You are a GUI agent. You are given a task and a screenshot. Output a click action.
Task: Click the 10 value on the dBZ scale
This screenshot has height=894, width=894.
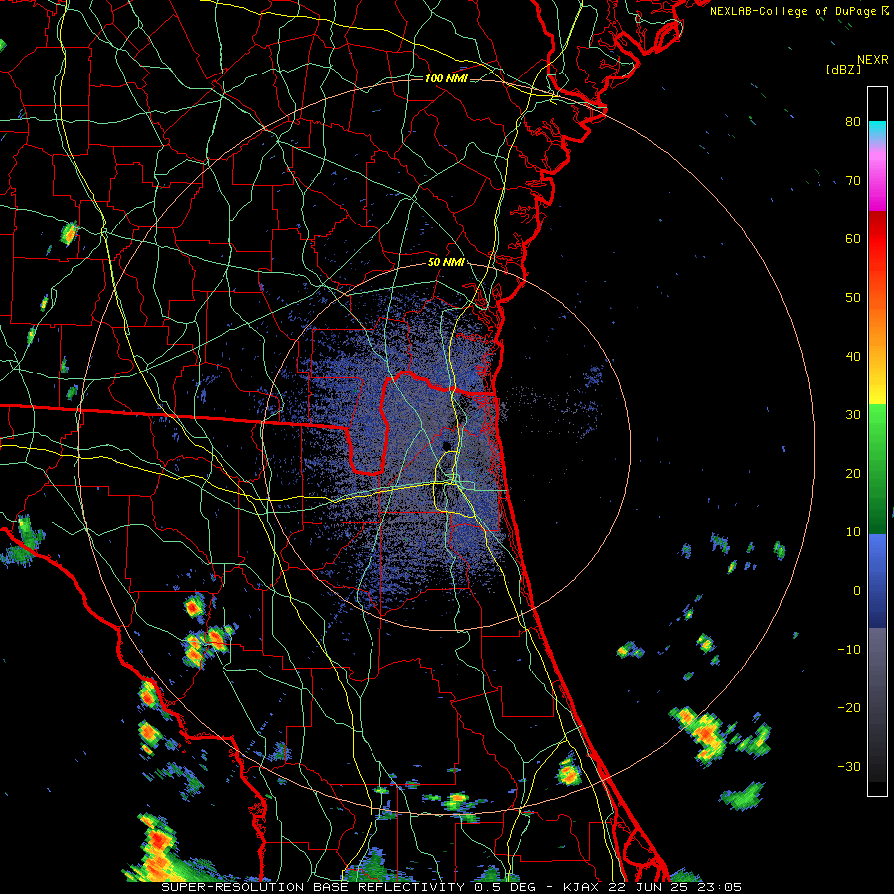(853, 532)
